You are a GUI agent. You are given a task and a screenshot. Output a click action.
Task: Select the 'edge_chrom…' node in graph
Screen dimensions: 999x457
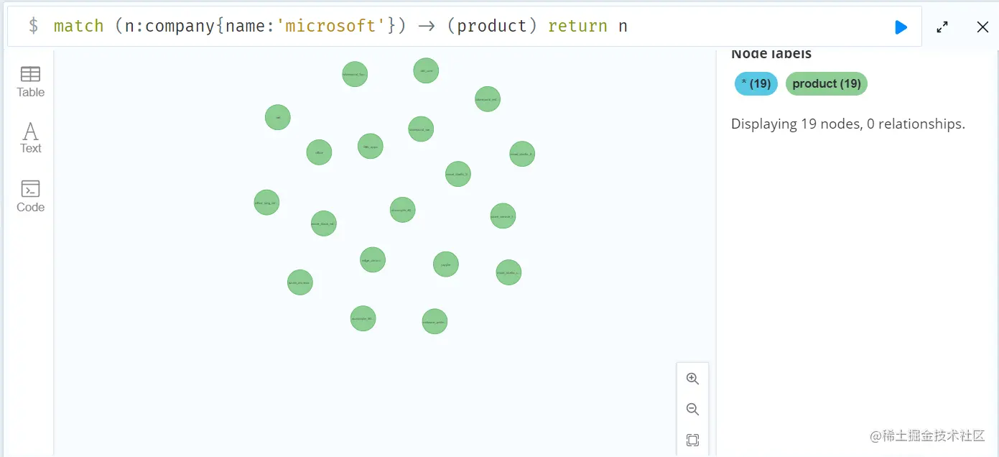pos(373,259)
